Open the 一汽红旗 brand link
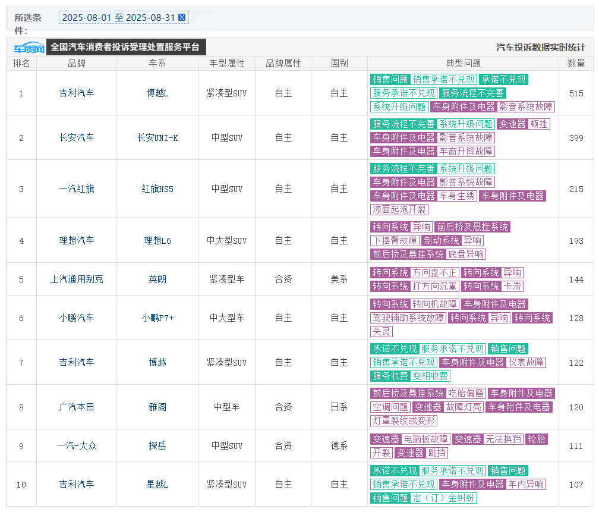 [77, 189]
